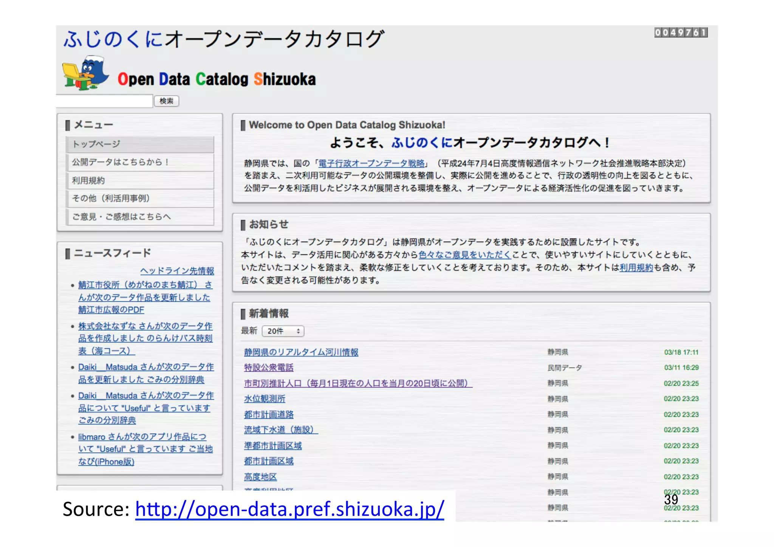The image size is (774, 547).
Task: Open 流域下水道（施設） dataset
Action: point(281,430)
